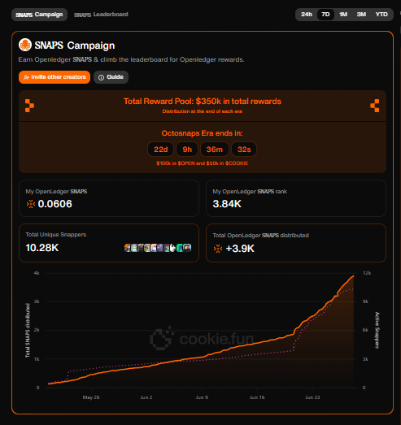Click the 12k label on right chart axis

tap(367, 273)
